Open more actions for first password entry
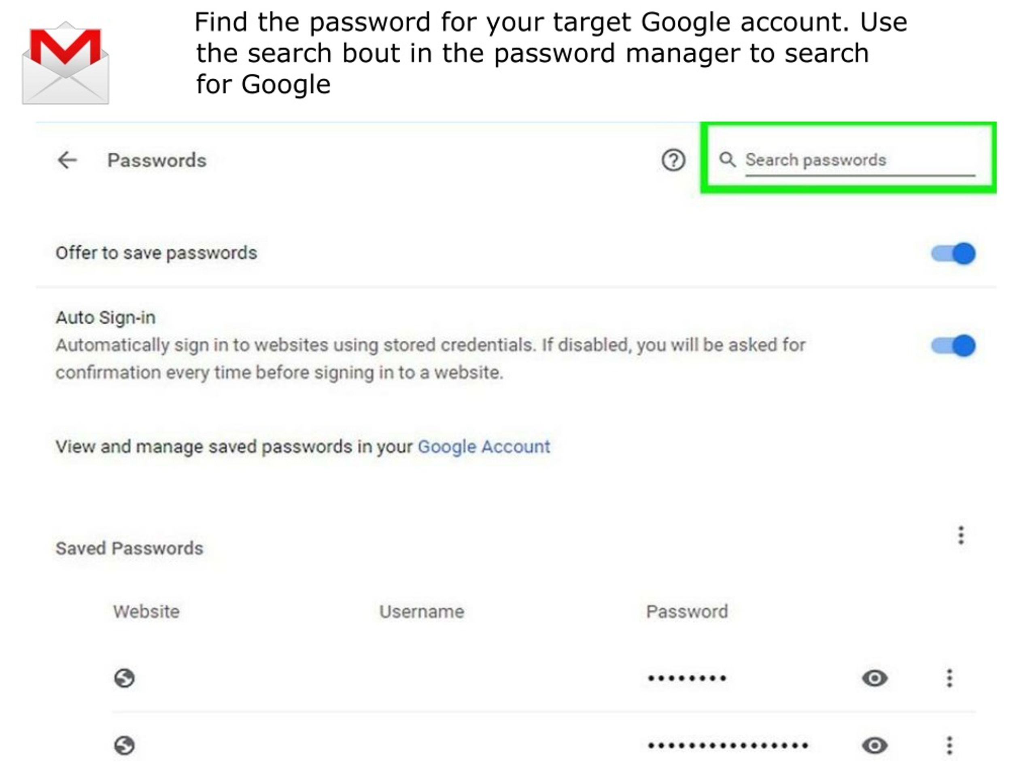Image resolution: width=1036 pixels, height=777 pixels. (949, 678)
